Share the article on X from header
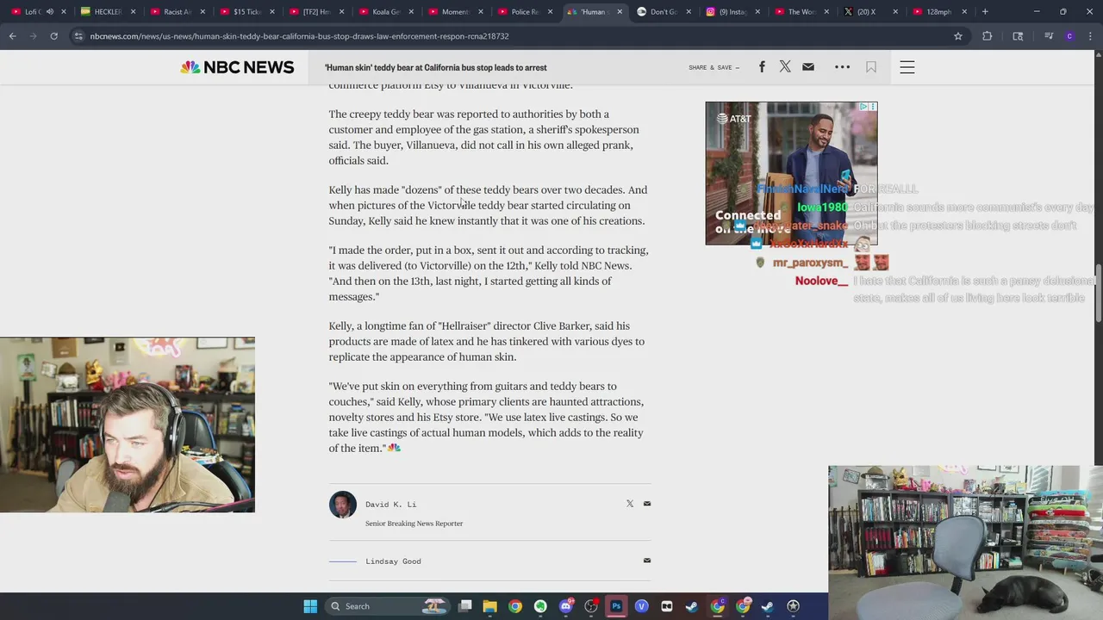The image size is (1103, 620). click(x=785, y=67)
